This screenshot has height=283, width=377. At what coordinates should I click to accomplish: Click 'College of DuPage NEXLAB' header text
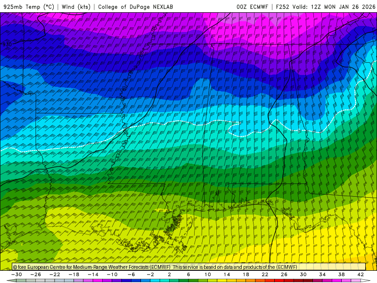tap(135, 7)
